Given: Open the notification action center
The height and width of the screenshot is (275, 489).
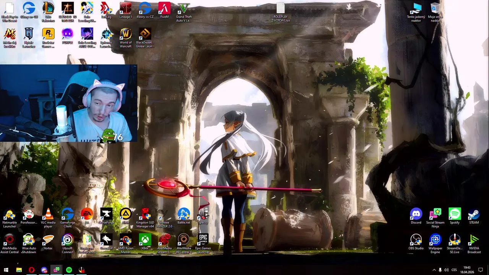Looking at the screenshot, I should 481,270.
